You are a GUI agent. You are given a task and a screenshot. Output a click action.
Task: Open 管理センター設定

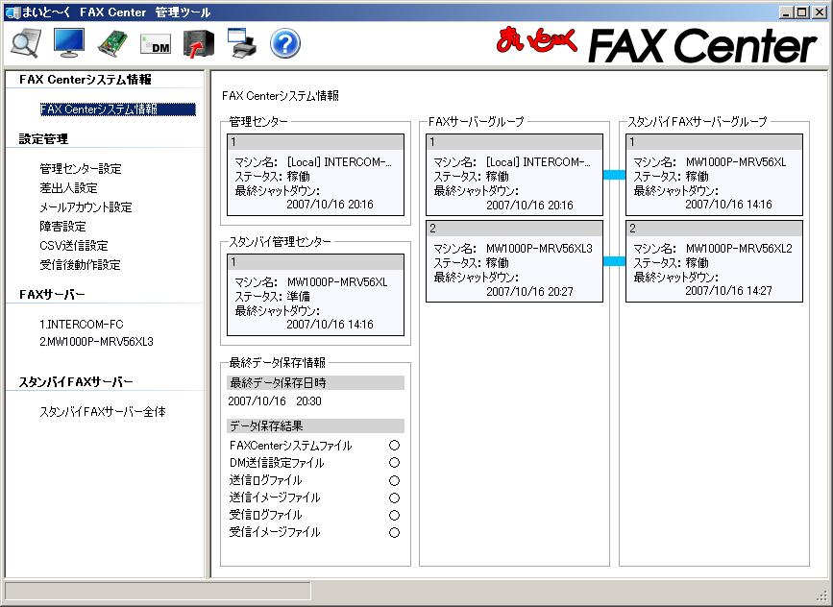click(80, 169)
